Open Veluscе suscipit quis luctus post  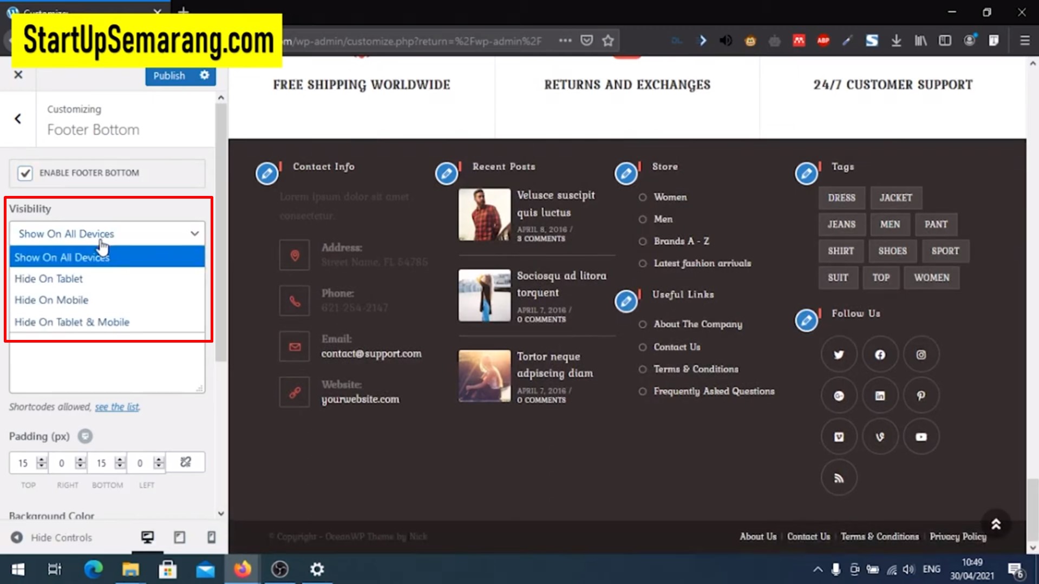[x=556, y=204]
